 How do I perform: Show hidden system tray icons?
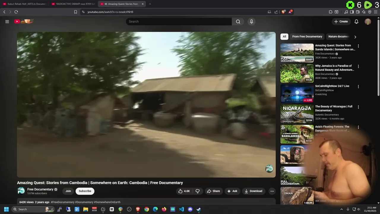click(x=341, y=209)
